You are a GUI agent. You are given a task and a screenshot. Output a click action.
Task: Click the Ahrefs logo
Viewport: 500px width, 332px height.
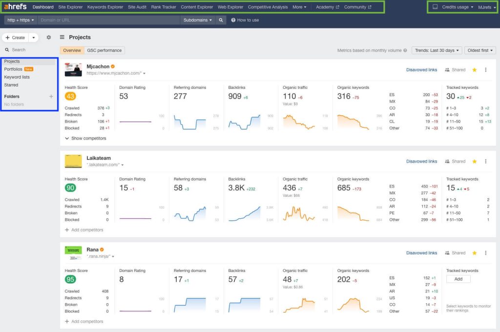pyautogui.click(x=15, y=7)
